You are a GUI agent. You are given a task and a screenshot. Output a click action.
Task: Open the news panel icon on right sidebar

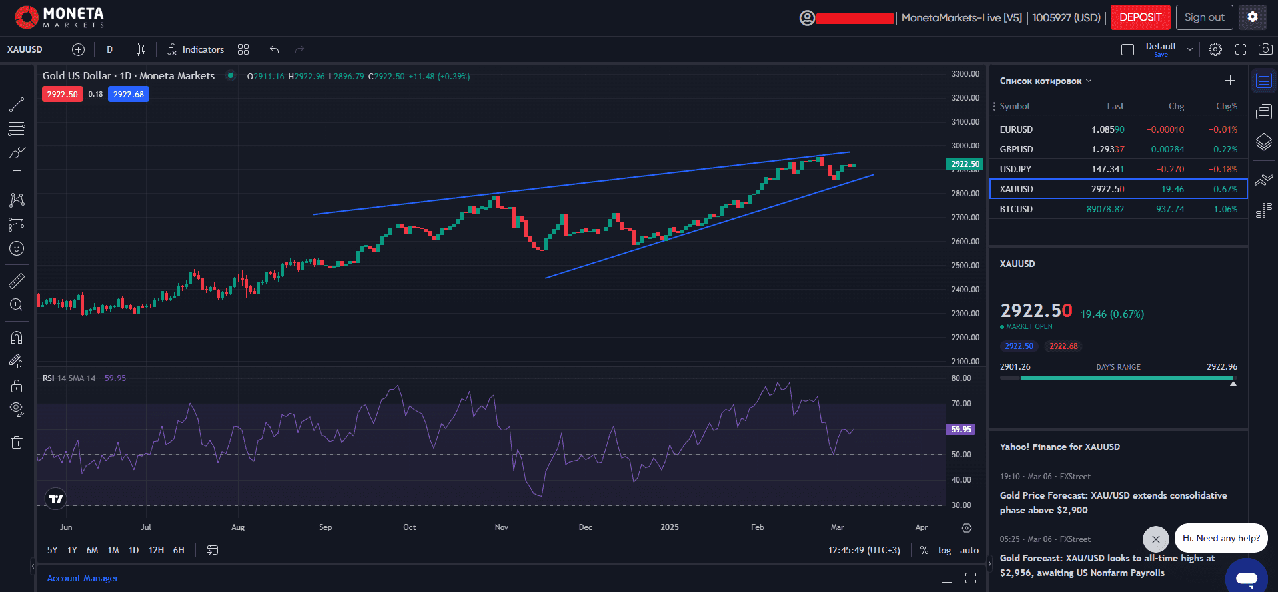point(1264,111)
